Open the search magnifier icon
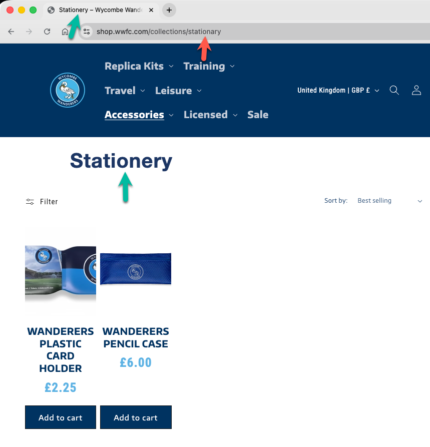 point(394,90)
